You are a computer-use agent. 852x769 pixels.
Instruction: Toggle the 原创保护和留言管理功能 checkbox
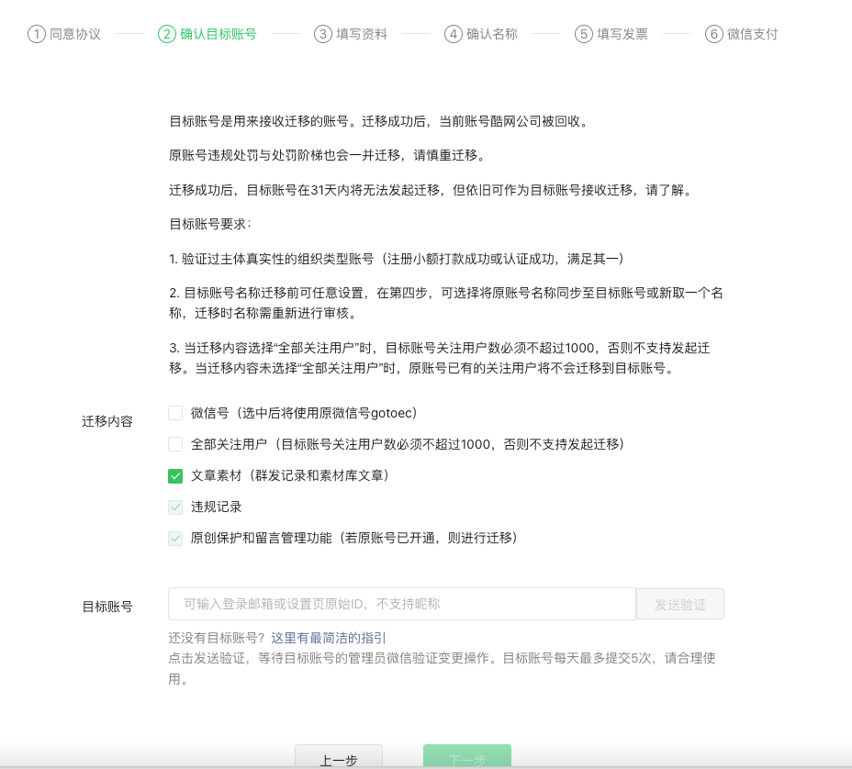click(175, 538)
